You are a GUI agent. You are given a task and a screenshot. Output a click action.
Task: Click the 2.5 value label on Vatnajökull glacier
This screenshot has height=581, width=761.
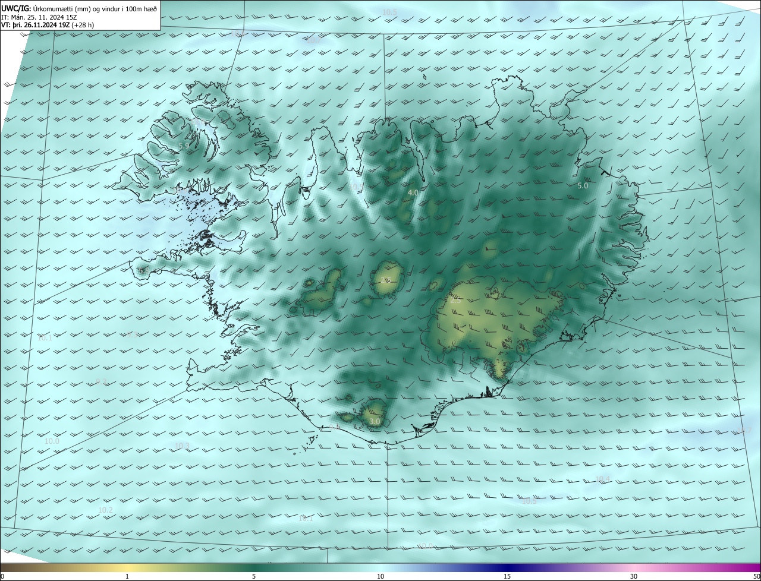(x=455, y=301)
